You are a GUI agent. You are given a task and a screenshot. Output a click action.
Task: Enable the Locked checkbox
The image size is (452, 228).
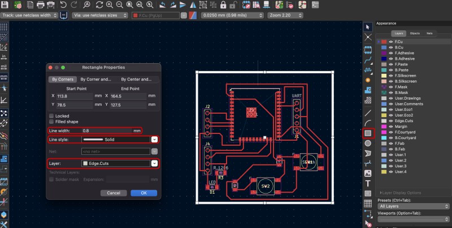51,115
